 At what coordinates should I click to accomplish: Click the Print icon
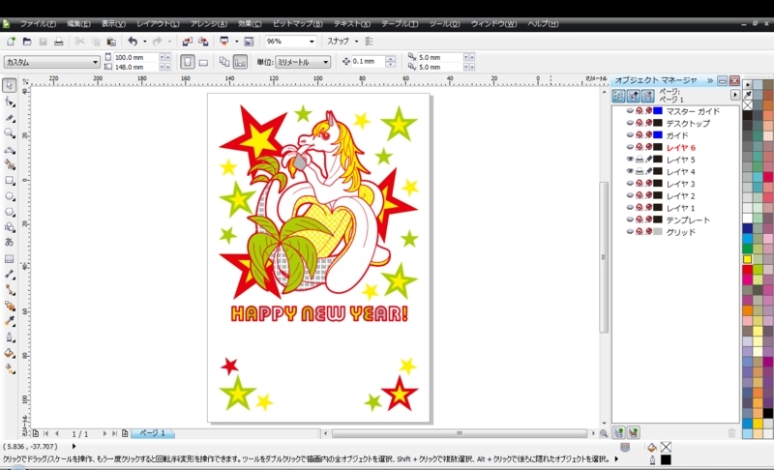pos(59,42)
